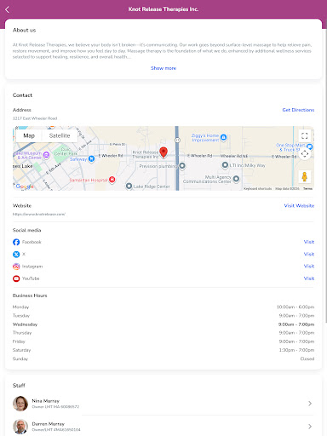The width and height of the screenshot is (327, 436).
Task: Visit the X profile
Action: click(309, 254)
